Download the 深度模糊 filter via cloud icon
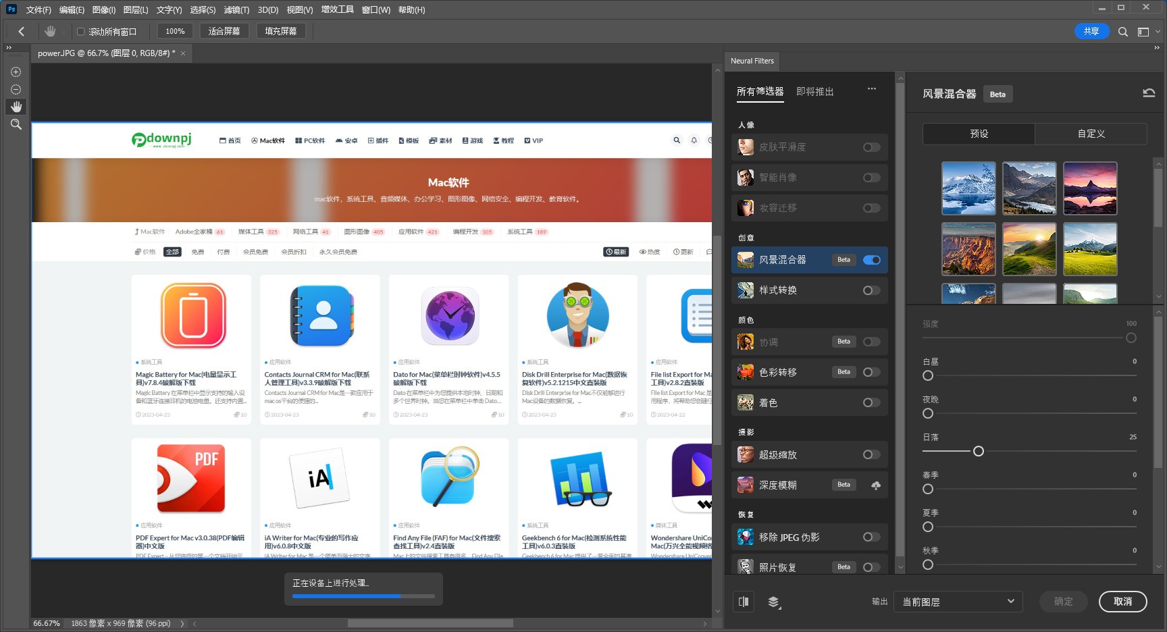The height and width of the screenshot is (632, 1167). (x=875, y=485)
